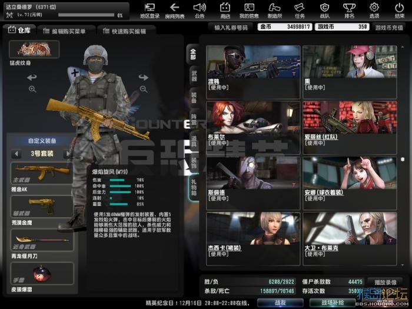Select the 黑 character card
This screenshot has height=309, width=412.
350,72
